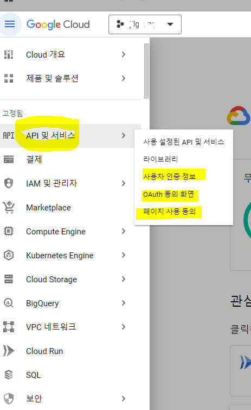251x410 pixels.
Task: Expand the IAM 및 관리자 submenu arrow
Action: 124,183
